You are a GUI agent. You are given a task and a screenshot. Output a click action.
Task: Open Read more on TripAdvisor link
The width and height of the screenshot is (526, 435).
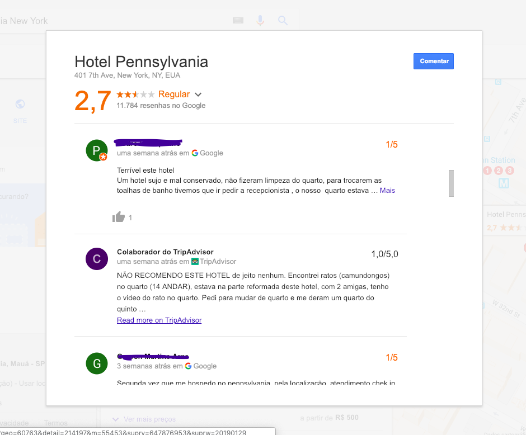pyautogui.click(x=159, y=320)
